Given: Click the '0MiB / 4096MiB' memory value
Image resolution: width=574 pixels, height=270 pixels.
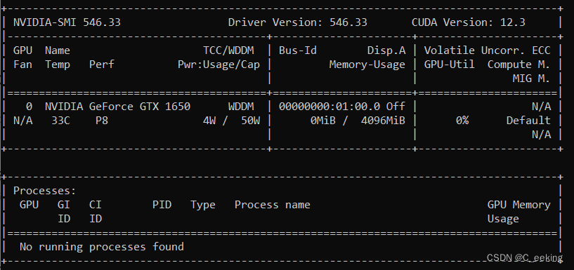Looking at the screenshot, I should pyautogui.click(x=358, y=121).
